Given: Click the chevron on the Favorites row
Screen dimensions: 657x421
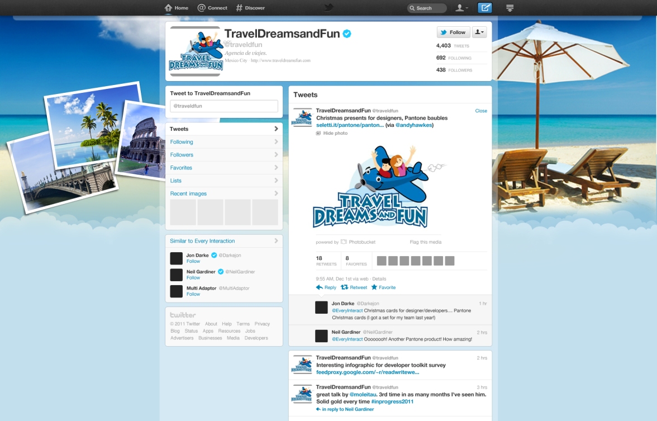Looking at the screenshot, I should coord(276,168).
